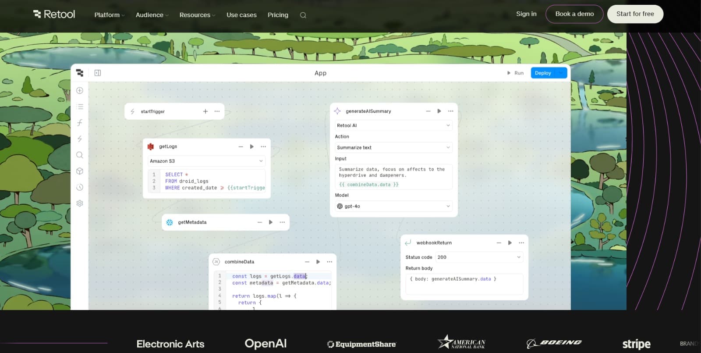Click the getLogs SQL query editor
701x353 pixels.
206,181
